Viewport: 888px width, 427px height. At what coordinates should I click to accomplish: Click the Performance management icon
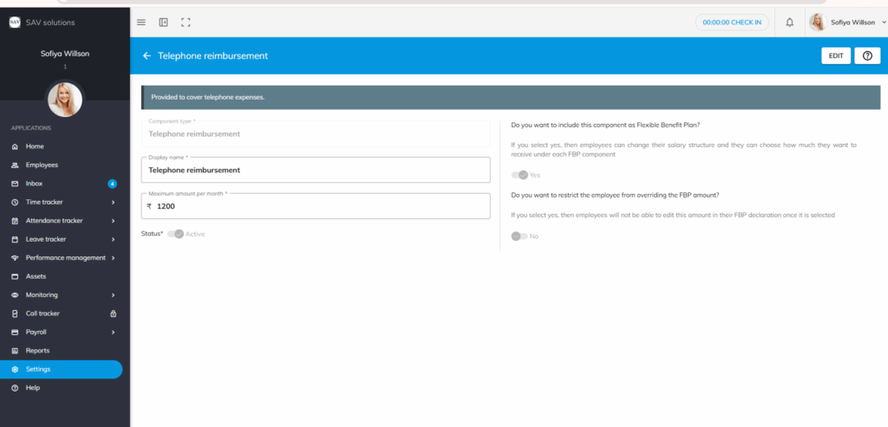click(x=16, y=258)
